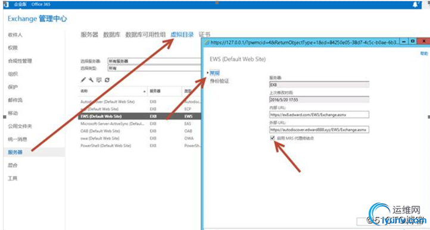
Task: Close the EWS properties dialog window
Action: pos(423,42)
